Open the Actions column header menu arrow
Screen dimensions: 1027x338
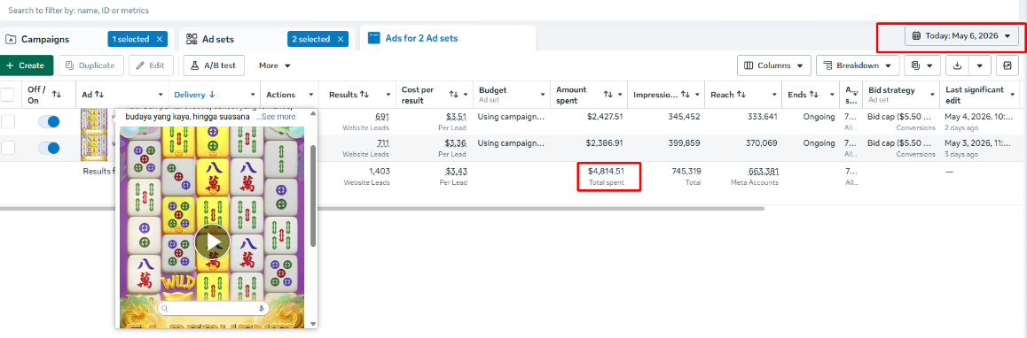pos(310,95)
